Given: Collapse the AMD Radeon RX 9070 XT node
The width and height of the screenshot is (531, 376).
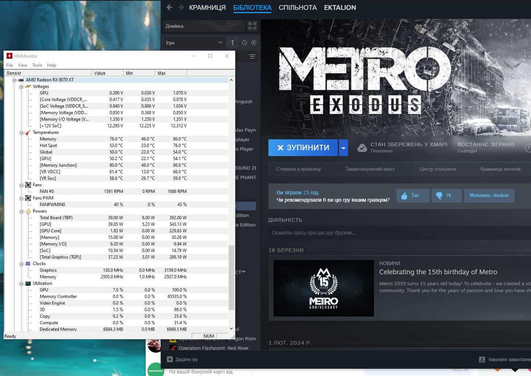Looking at the screenshot, I should pyautogui.click(x=15, y=80).
